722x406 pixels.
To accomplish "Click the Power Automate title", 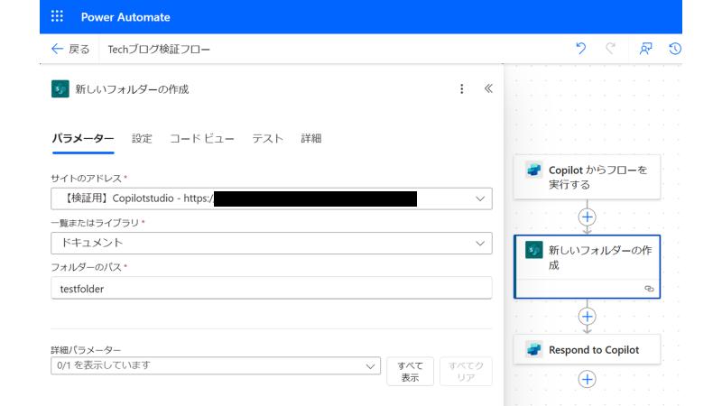I will pos(125,17).
